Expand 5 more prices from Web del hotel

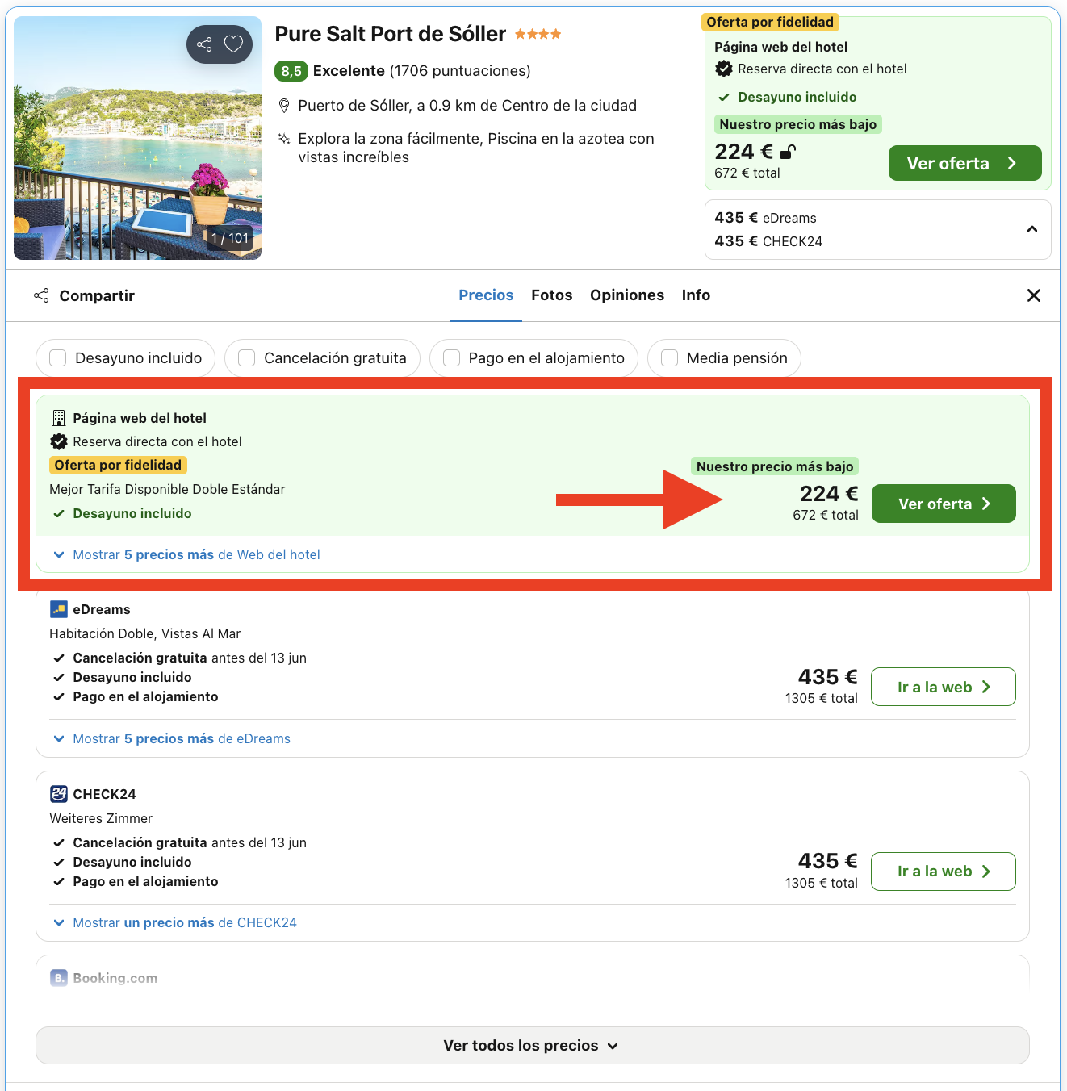coord(186,554)
